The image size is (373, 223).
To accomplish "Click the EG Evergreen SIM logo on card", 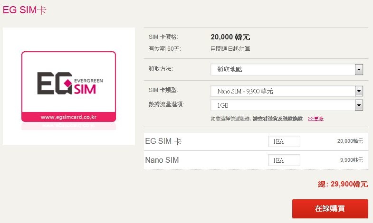I will coord(70,84).
